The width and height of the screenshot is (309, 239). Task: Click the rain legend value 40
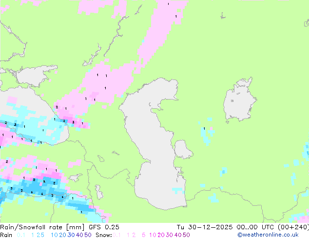coord(79,235)
